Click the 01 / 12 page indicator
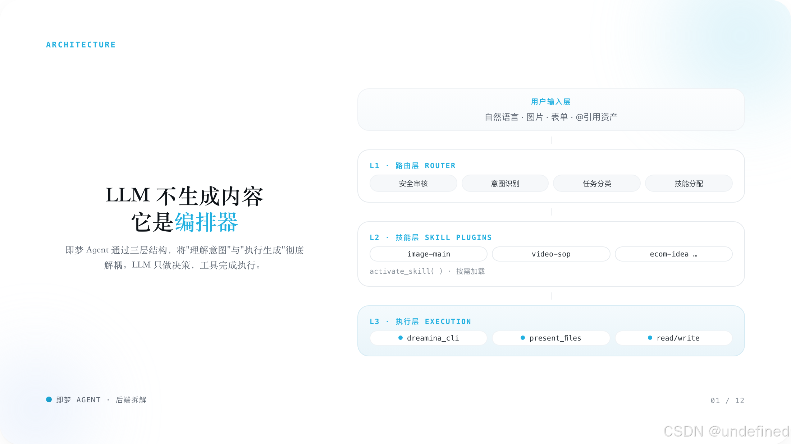This screenshot has height=444, width=791. tap(727, 401)
